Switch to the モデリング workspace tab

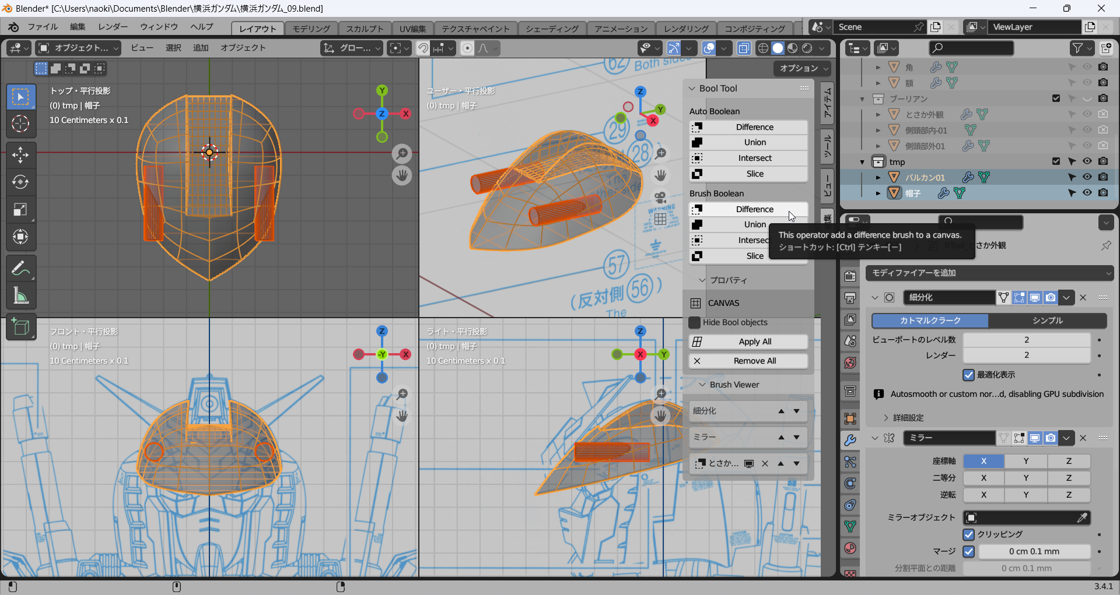311,29
